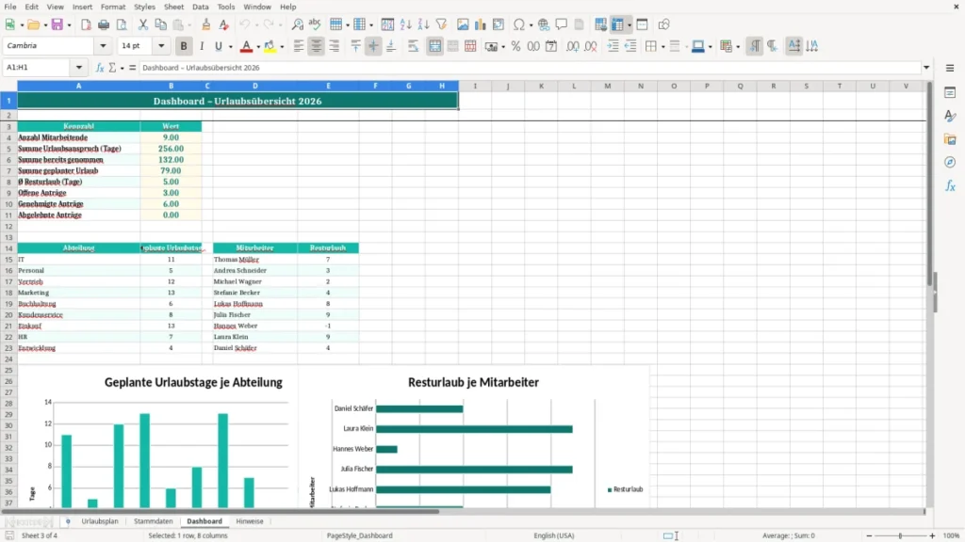Apply the yellow background color swatch
This screenshot has height=542, width=965.
point(270,47)
